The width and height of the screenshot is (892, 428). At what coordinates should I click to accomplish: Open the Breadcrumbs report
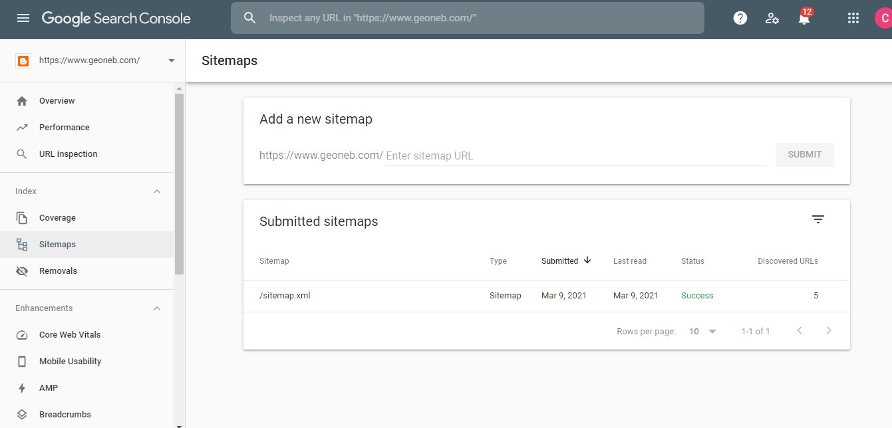87,415
